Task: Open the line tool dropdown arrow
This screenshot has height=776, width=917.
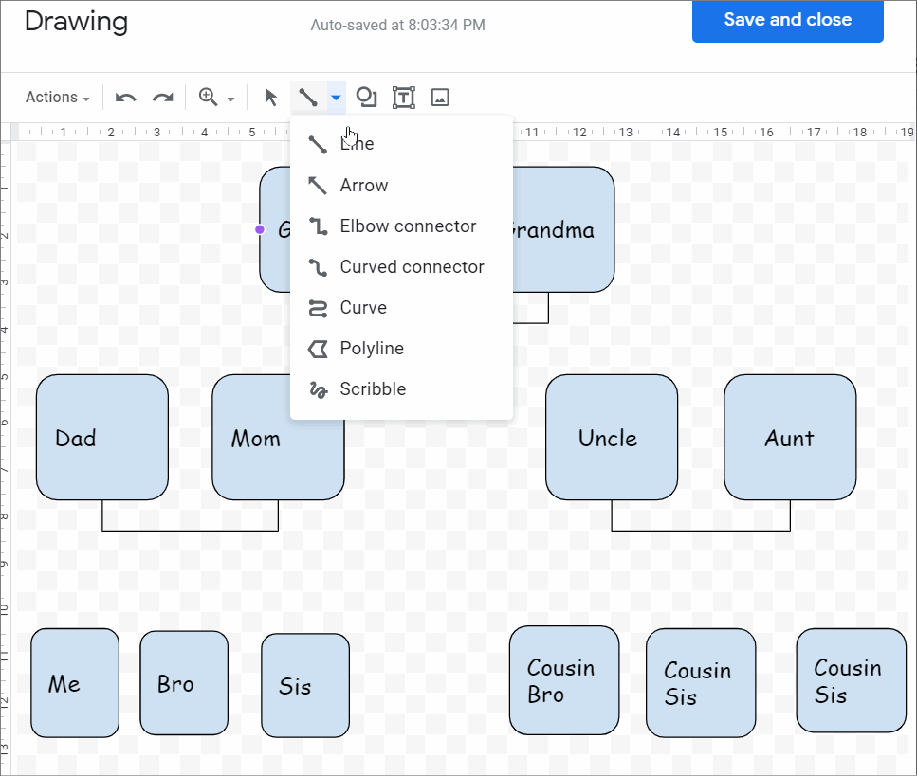Action: tap(334, 97)
